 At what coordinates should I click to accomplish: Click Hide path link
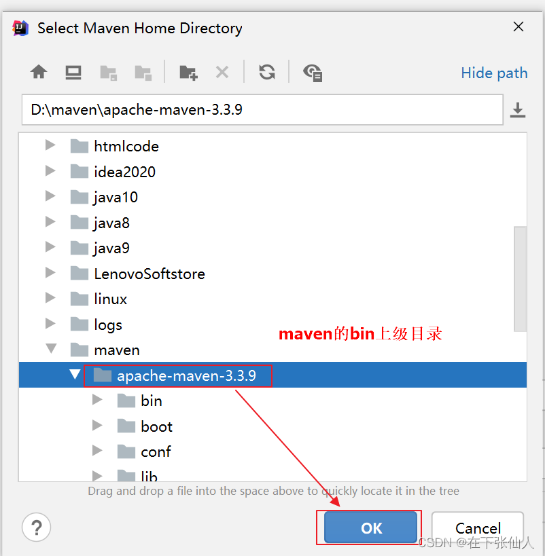[494, 73]
